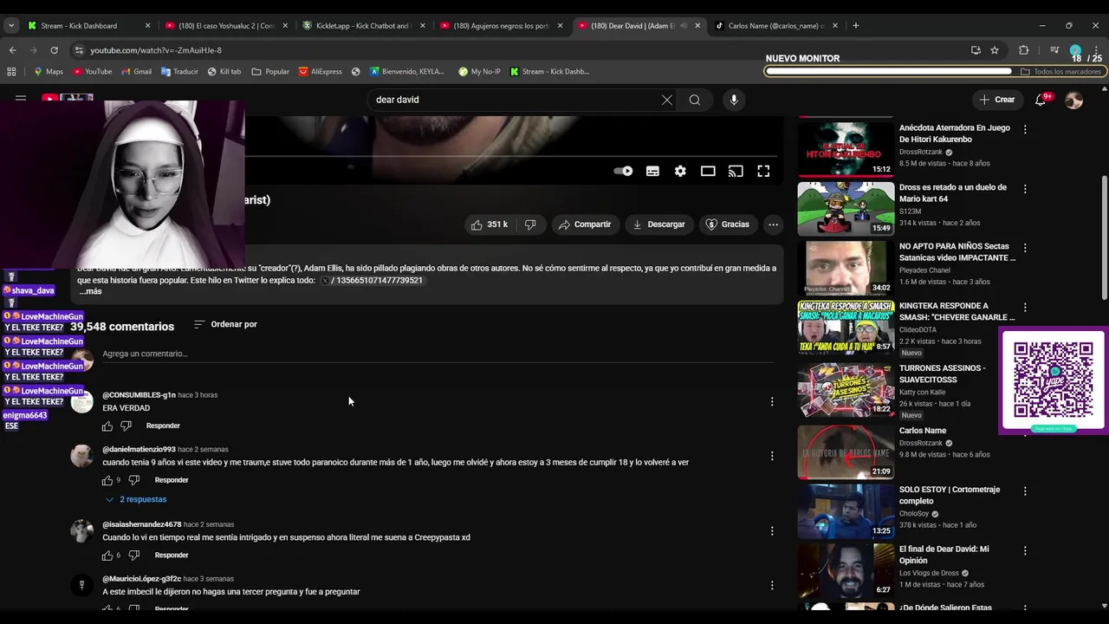Image resolution: width=1109 pixels, height=624 pixels.
Task: Open YouTube hamburger guide menu
Action: (x=21, y=100)
